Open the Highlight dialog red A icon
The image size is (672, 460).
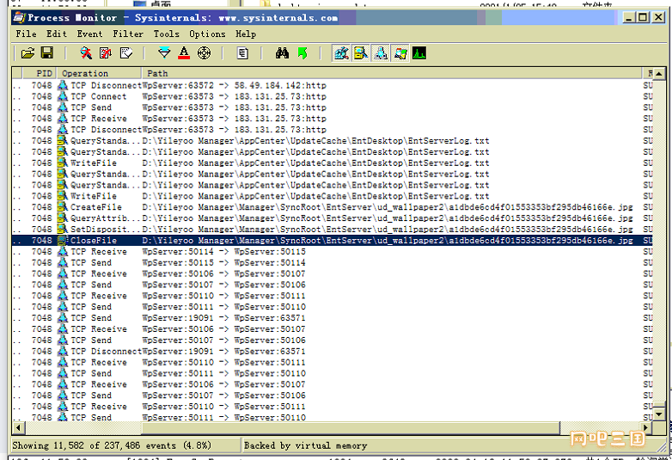coord(184,53)
